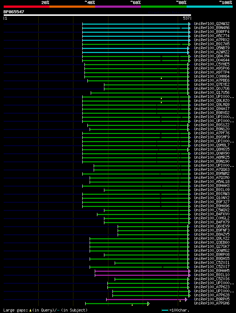This screenshot has width=236, height=313.
Task: Select the UniRef100_A7P628 label
Action: click(x=212, y=295)
